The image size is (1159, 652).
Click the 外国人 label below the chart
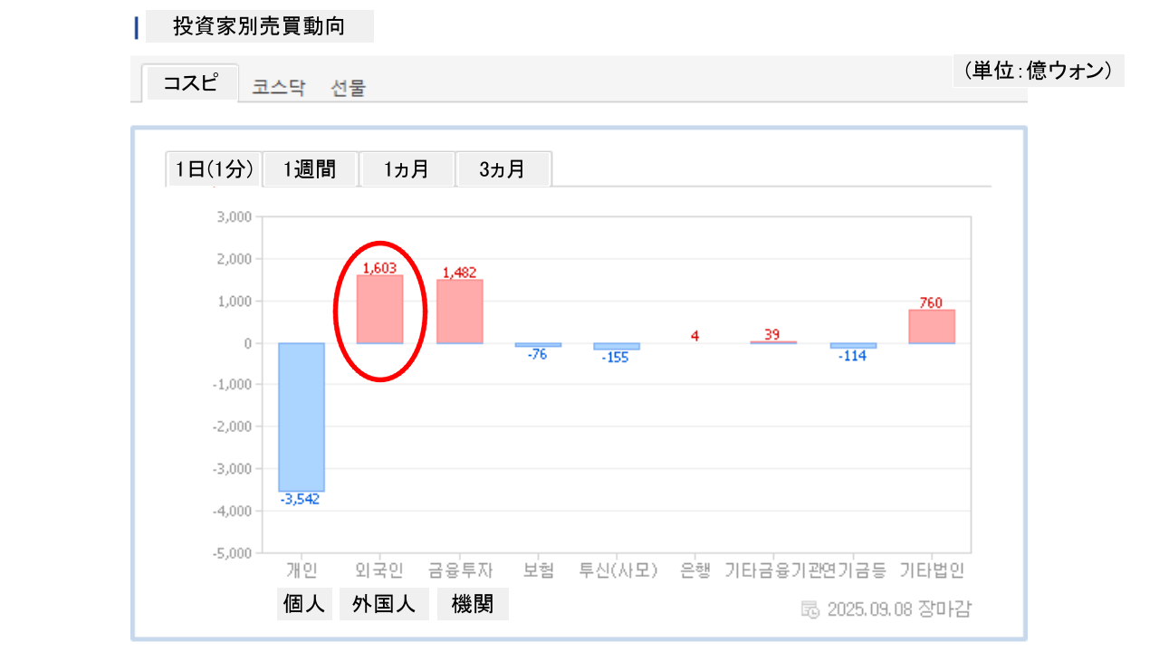click(x=384, y=604)
